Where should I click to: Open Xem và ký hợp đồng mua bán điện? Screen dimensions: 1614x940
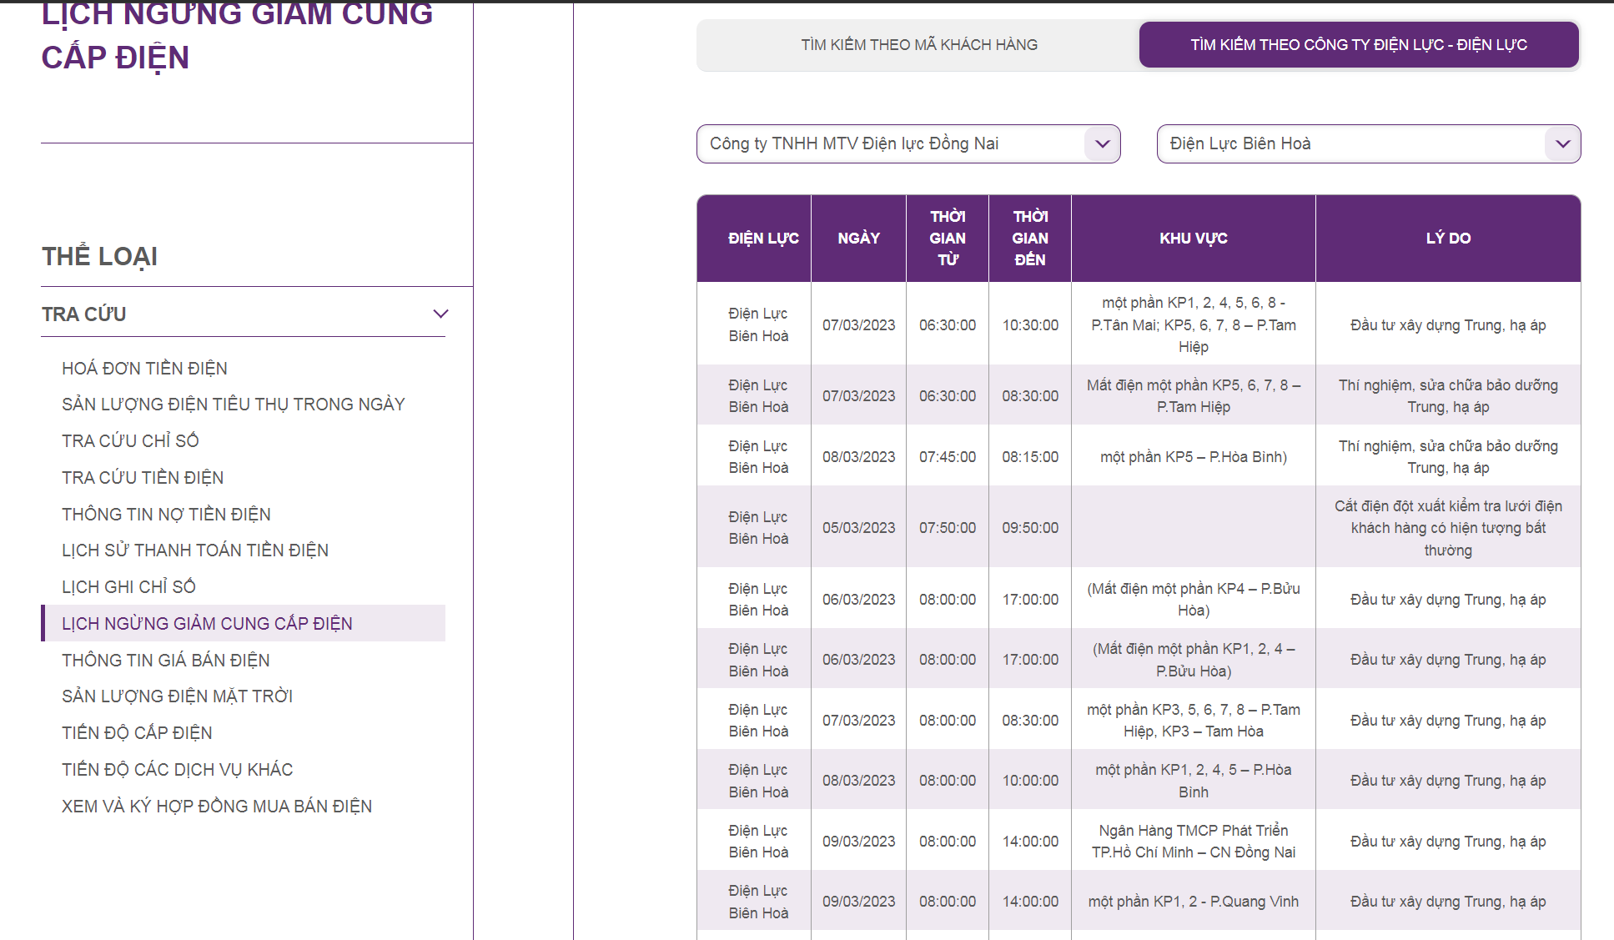tap(217, 806)
